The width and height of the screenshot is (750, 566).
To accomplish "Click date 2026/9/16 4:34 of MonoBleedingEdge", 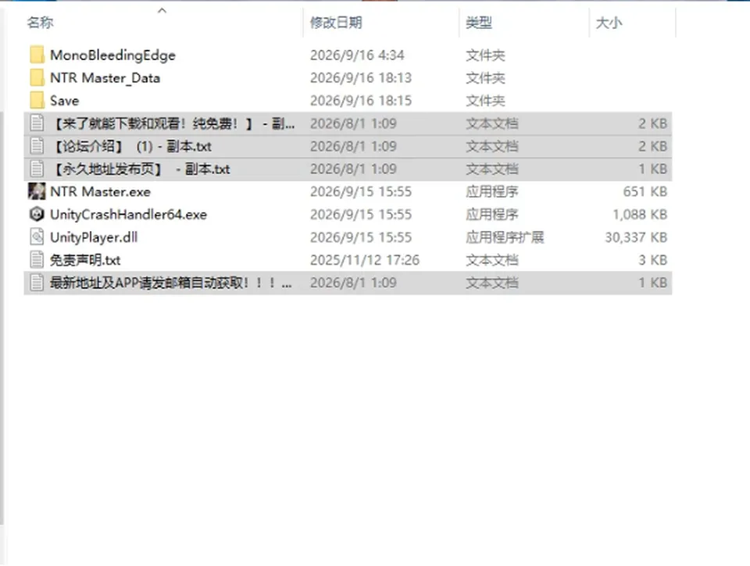I will pyautogui.click(x=357, y=55).
